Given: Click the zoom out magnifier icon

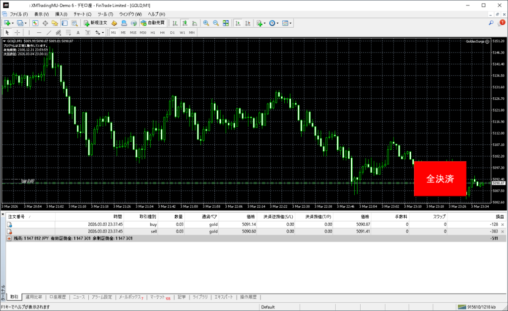Looking at the screenshot, I should point(216,23).
